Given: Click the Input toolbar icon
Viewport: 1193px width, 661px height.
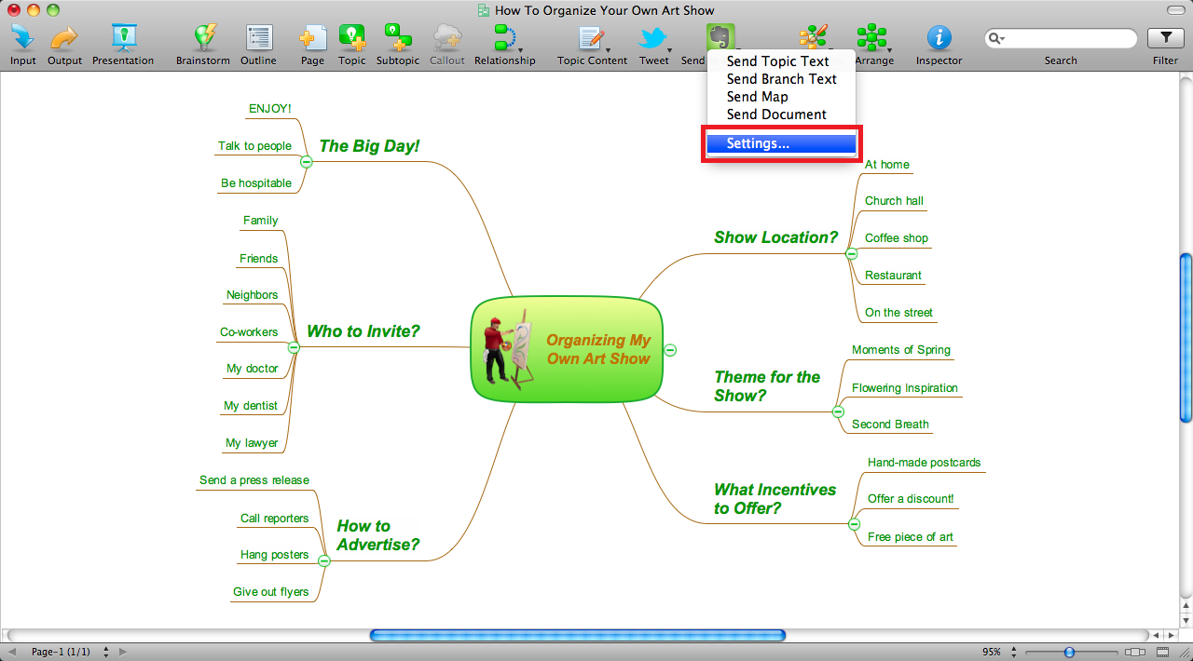Looking at the screenshot, I should click(x=23, y=38).
